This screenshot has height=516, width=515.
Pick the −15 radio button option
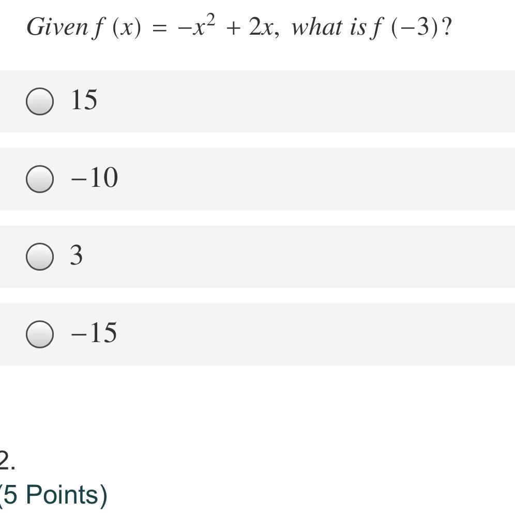pyautogui.click(x=40, y=334)
